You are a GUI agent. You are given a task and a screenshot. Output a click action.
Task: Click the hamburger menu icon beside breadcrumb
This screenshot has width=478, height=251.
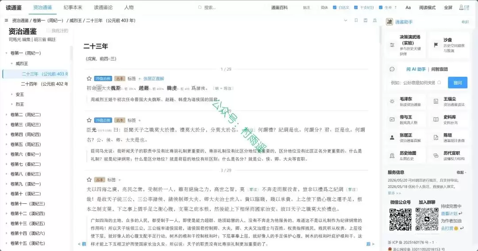coord(6,20)
